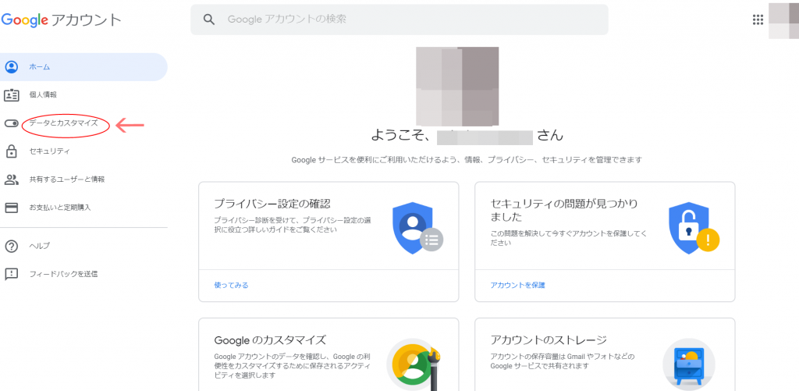Click the search magnifier icon

(208, 20)
